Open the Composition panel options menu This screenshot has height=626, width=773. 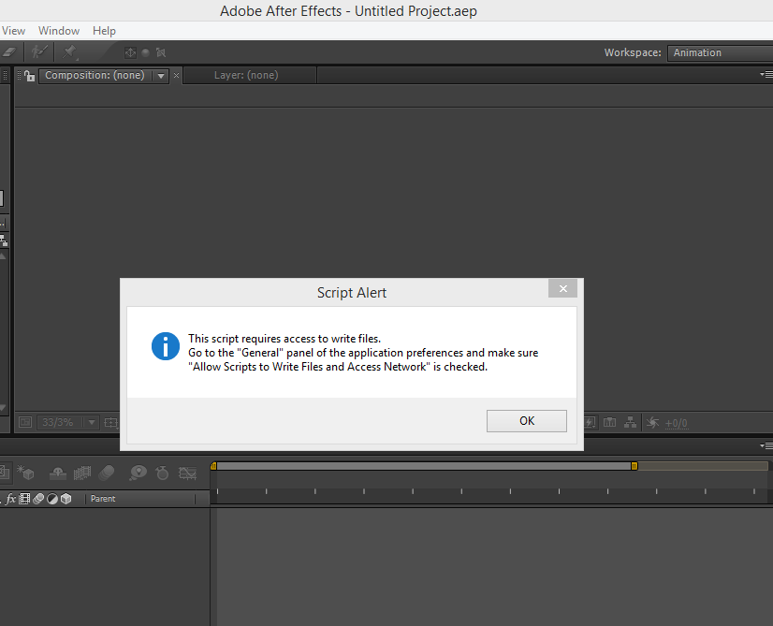(766, 75)
